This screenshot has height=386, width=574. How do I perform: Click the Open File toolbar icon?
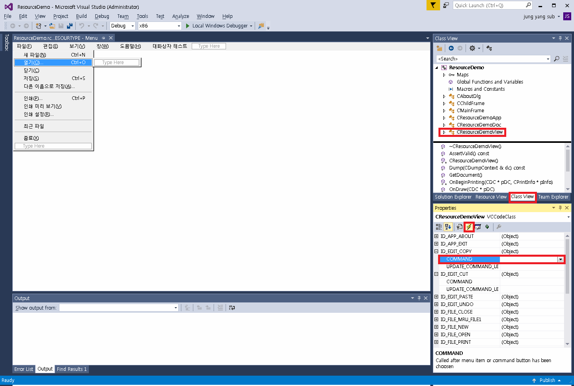click(52, 26)
